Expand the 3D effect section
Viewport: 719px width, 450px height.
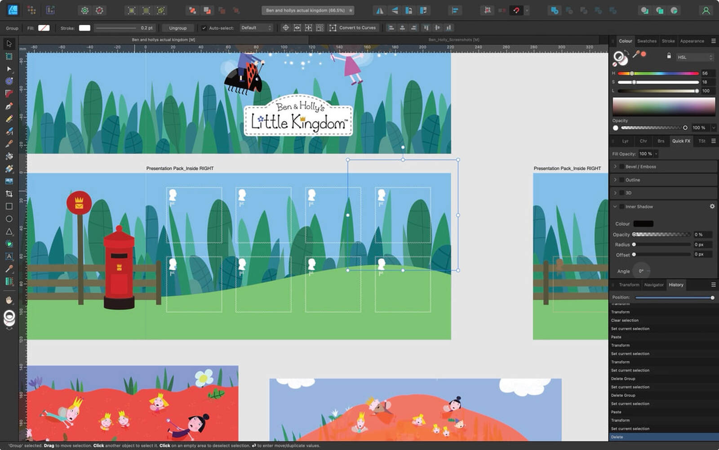coord(615,193)
